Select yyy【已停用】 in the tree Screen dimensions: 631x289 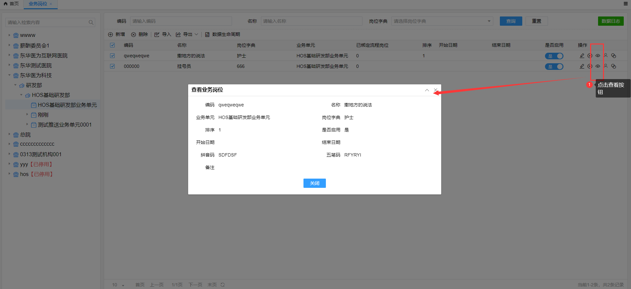pyautogui.click(x=37, y=164)
